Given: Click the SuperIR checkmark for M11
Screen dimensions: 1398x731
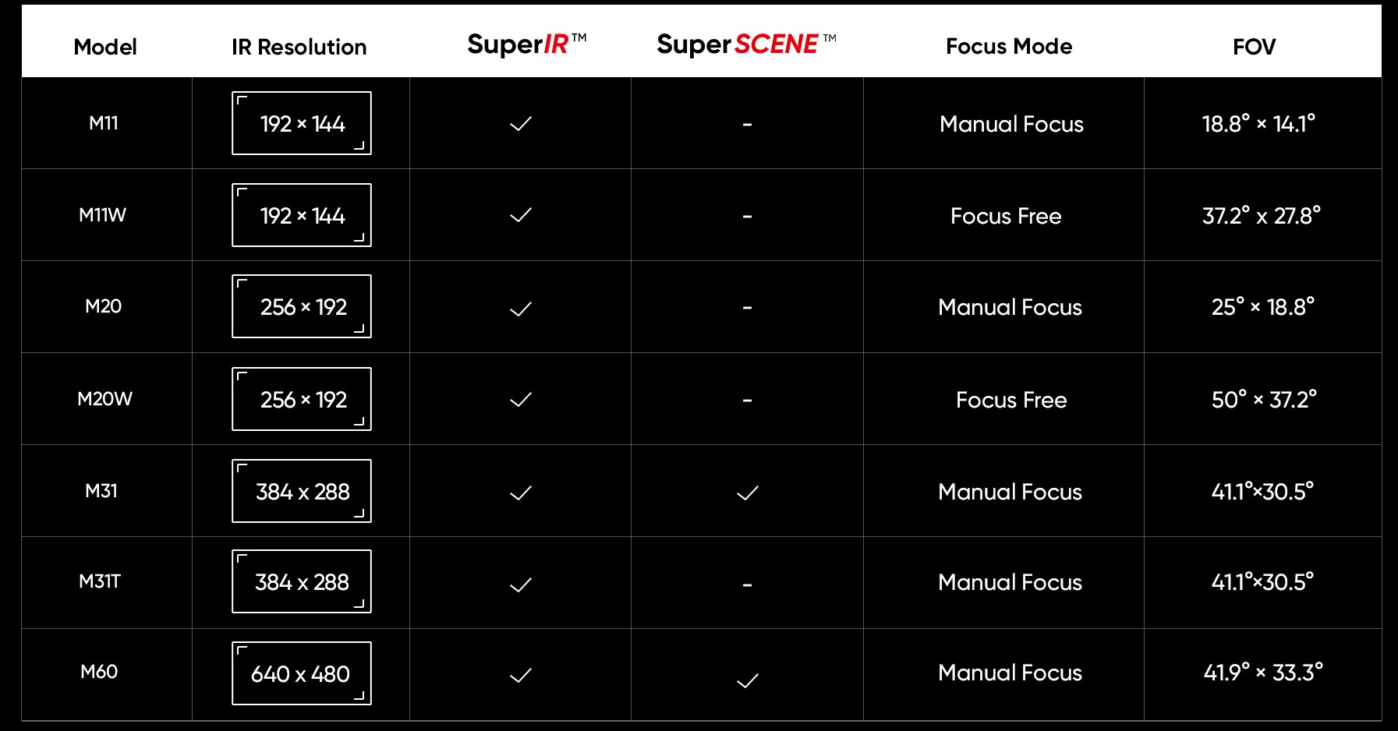Looking at the screenshot, I should tap(520, 124).
